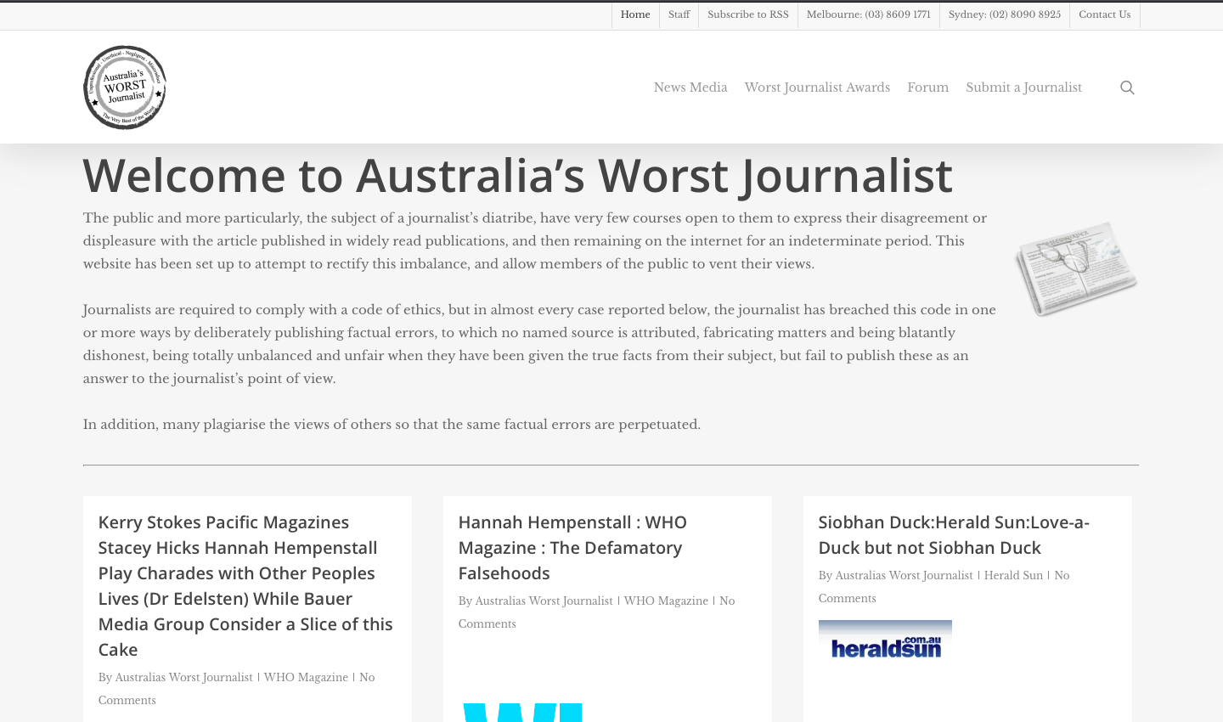Click No Comments under Siobhan Duck article

tap(944, 587)
